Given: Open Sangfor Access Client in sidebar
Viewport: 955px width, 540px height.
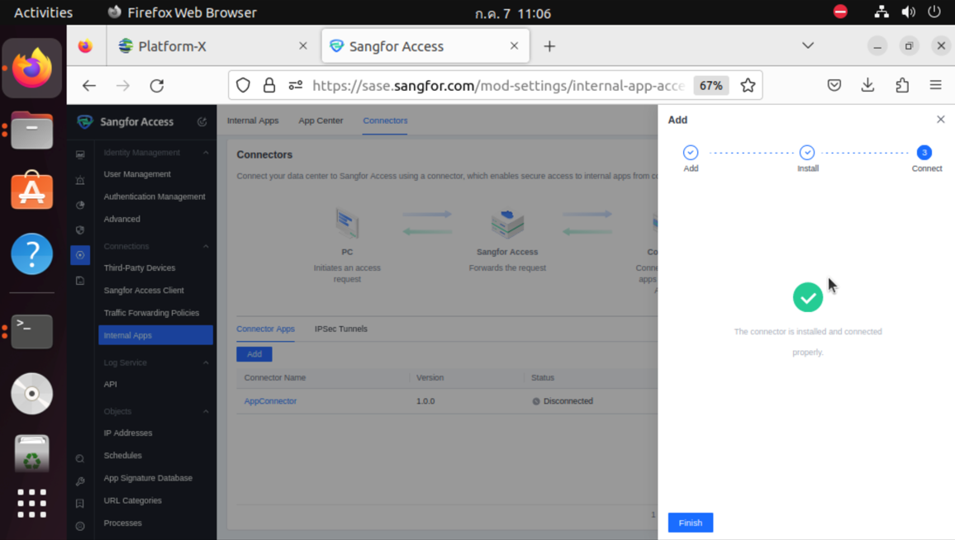Looking at the screenshot, I should click(144, 291).
